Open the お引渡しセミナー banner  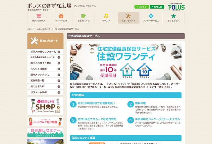pos(45,132)
